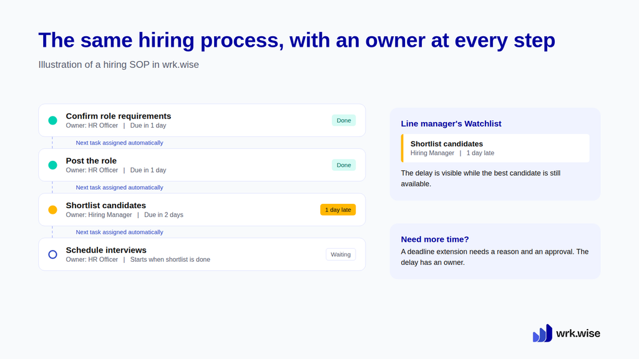Image resolution: width=639 pixels, height=359 pixels.
Task: Click the wrk.wise brand name text
Action: point(578,333)
